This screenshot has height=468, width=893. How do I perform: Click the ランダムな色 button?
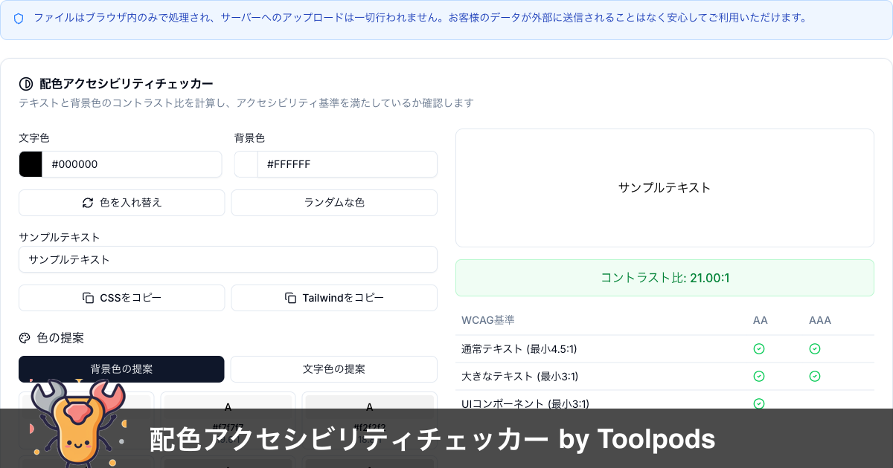point(333,202)
